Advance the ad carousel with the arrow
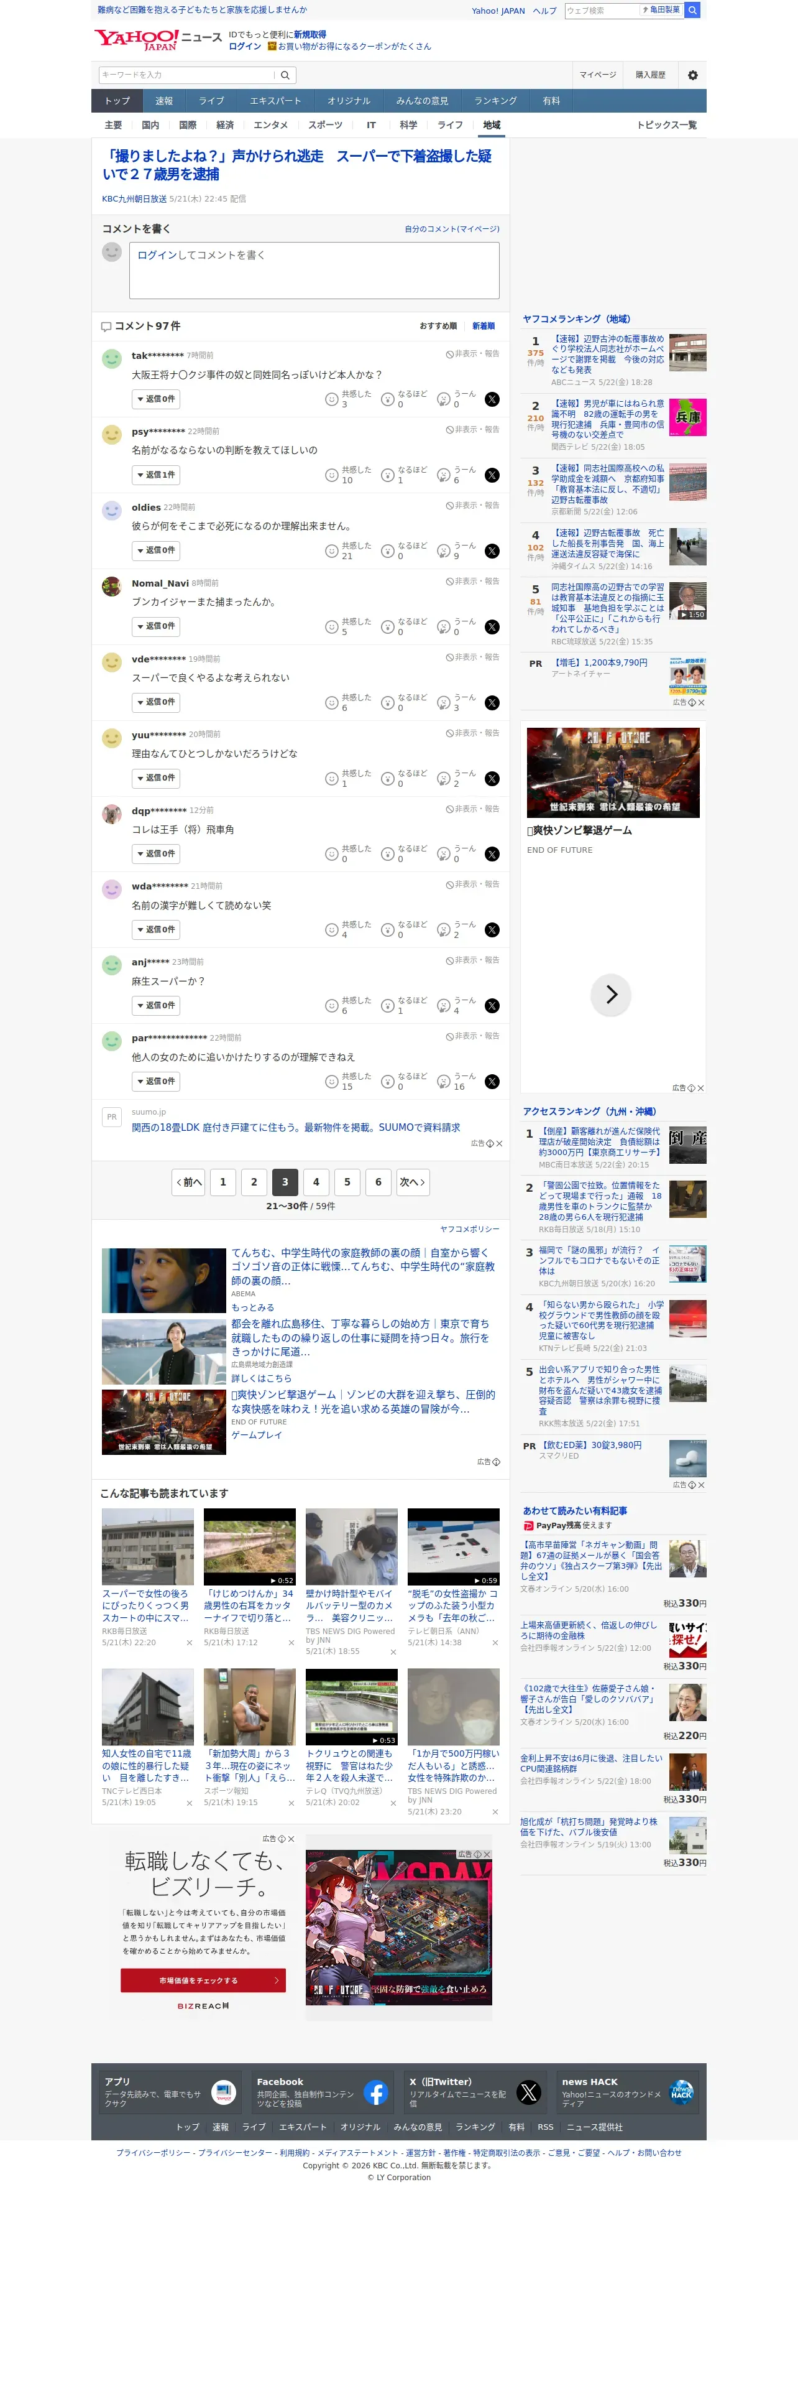This screenshot has width=798, height=2396. tap(612, 995)
